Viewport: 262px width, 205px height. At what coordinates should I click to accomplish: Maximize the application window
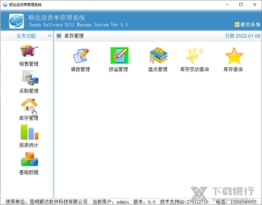(241, 4)
